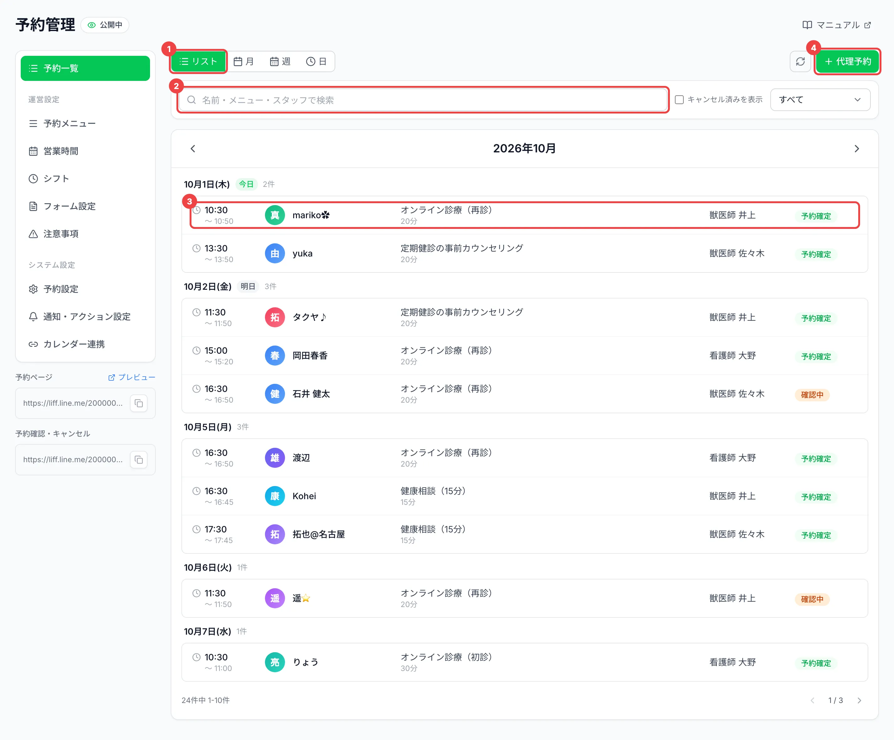The width and height of the screenshot is (894, 740).
Task: Click the clock icon beside 17:30
Action: [196, 529]
